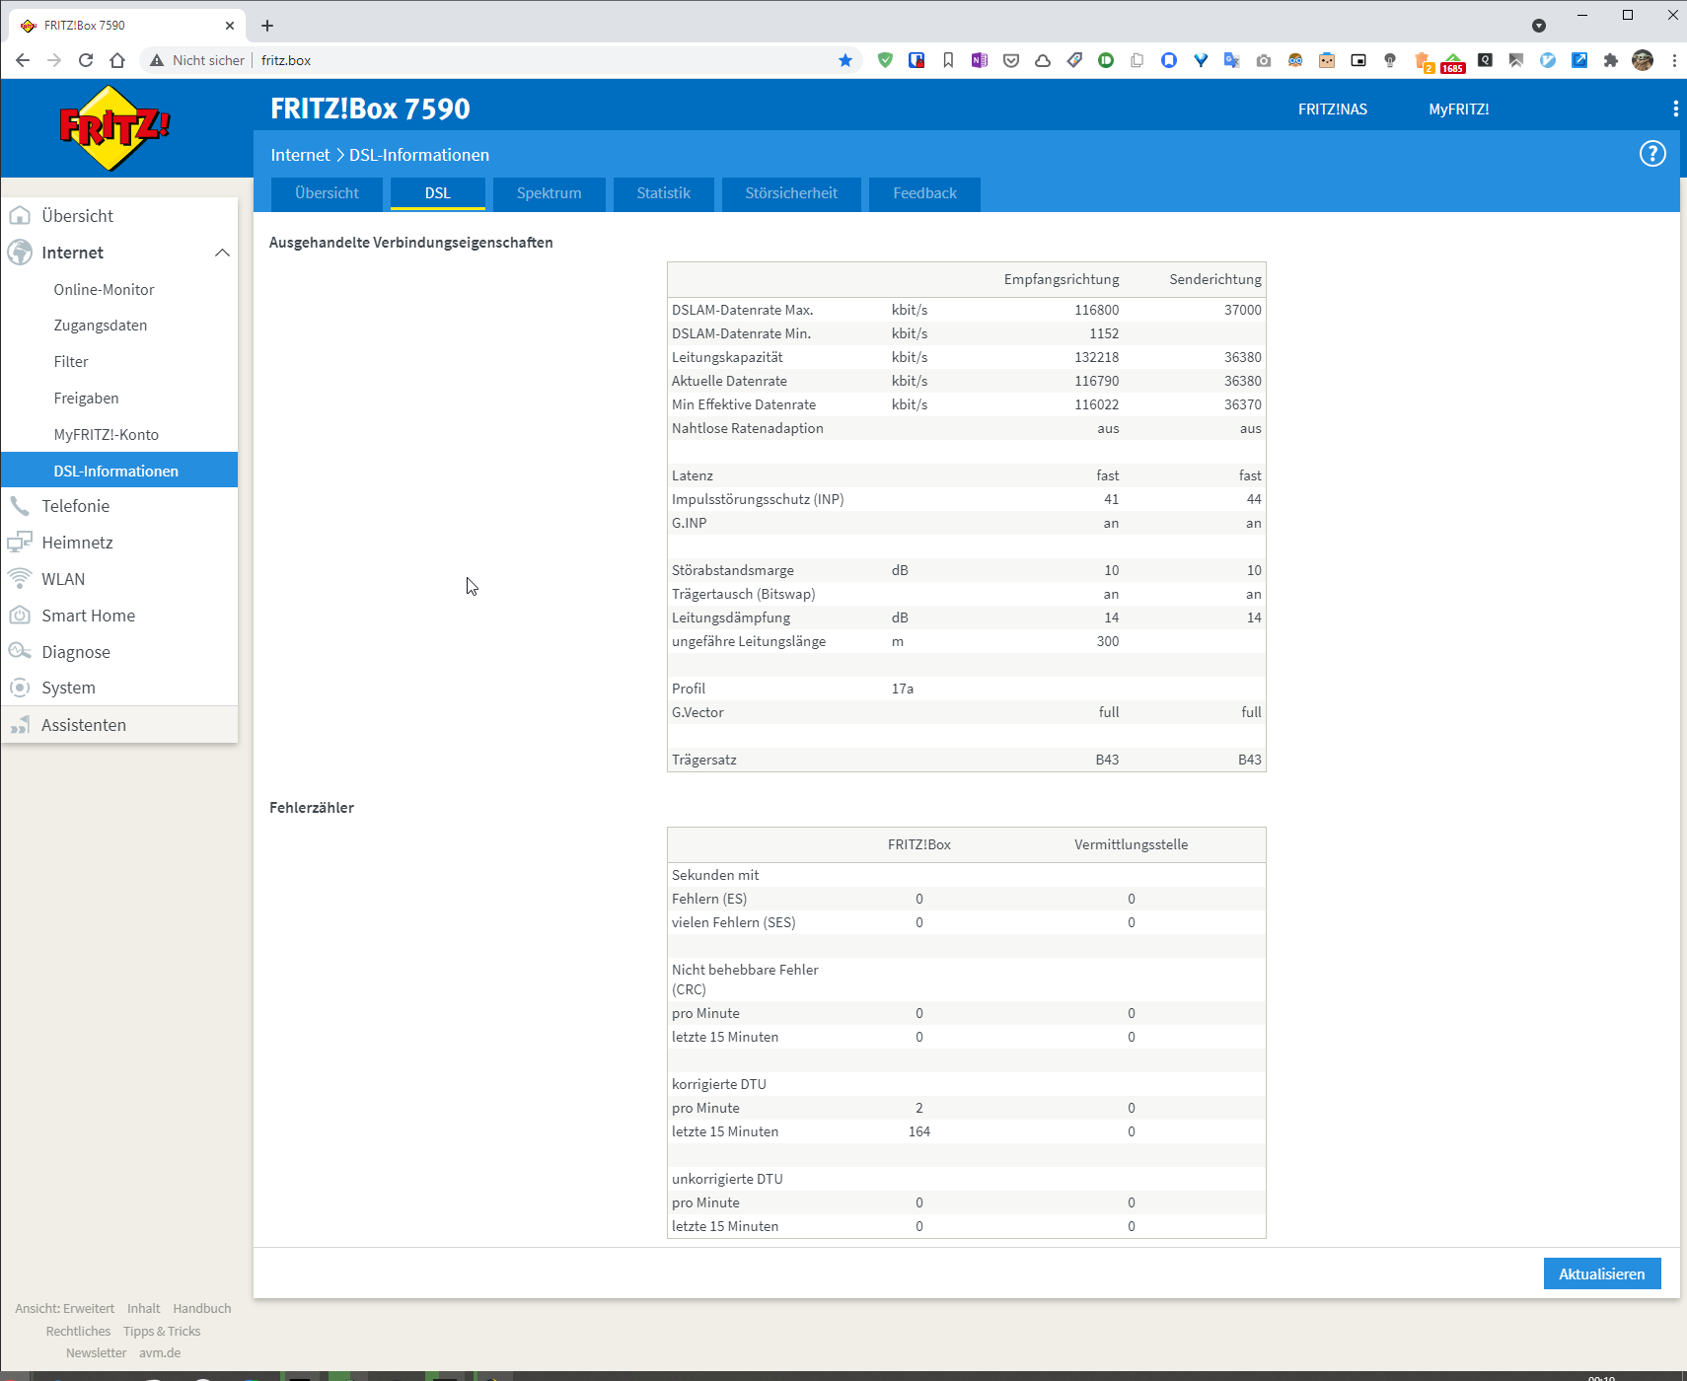
Task: Open the Diagnose menu
Action: [76, 652]
